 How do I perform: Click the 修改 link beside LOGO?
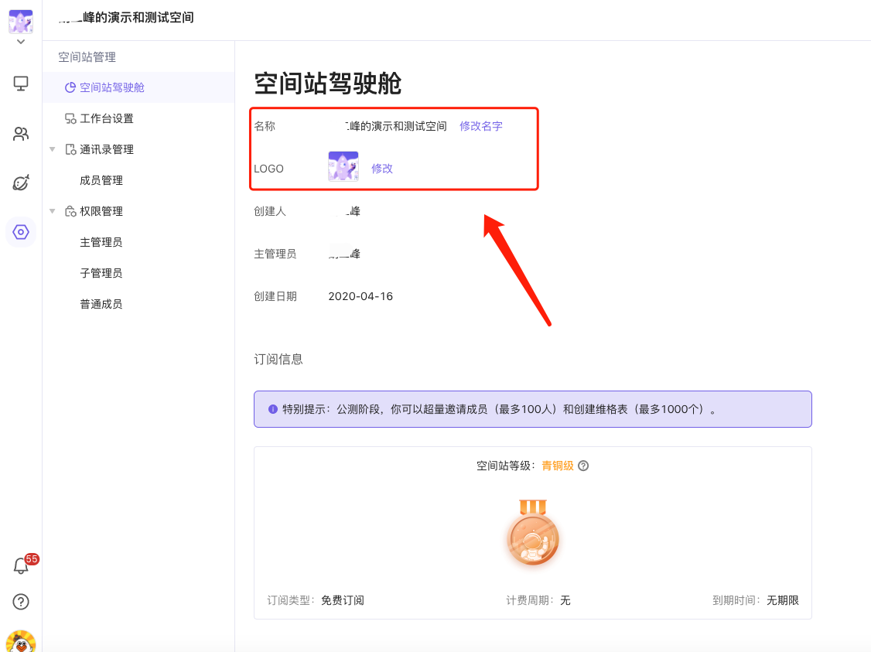click(382, 168)
